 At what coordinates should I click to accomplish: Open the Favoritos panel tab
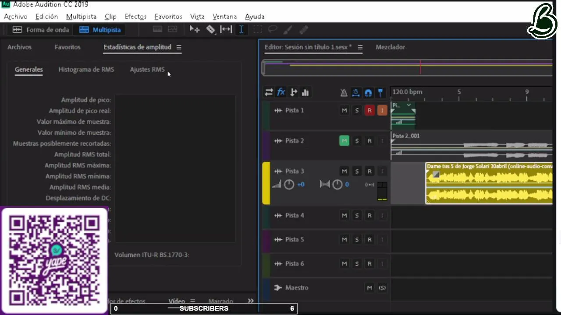click(67, 47)
